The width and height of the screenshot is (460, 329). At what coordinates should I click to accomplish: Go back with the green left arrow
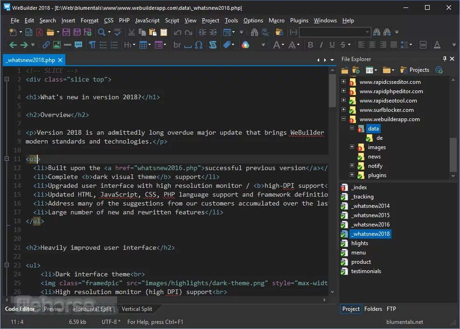point(13,45)
